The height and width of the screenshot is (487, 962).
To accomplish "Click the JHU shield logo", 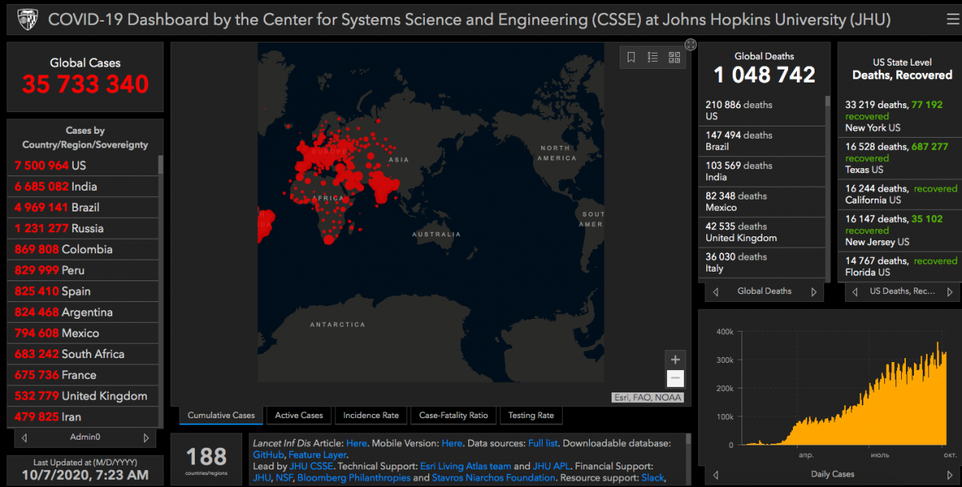I will pos(26,18).
